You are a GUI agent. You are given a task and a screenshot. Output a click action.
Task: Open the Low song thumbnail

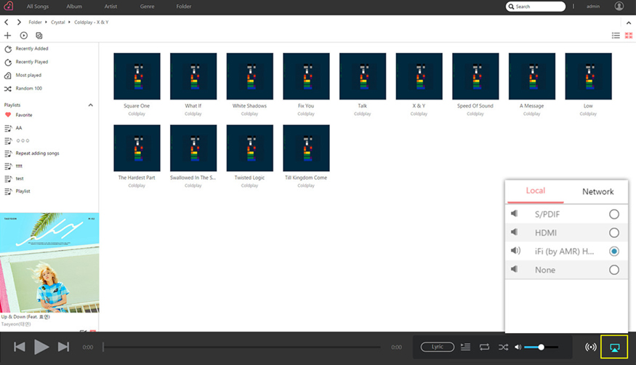click(x=588, y=76)
